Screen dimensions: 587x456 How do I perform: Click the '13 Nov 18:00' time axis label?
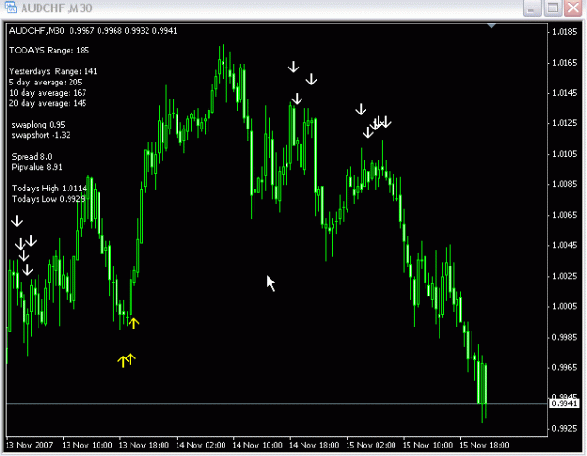pos(144,445)
